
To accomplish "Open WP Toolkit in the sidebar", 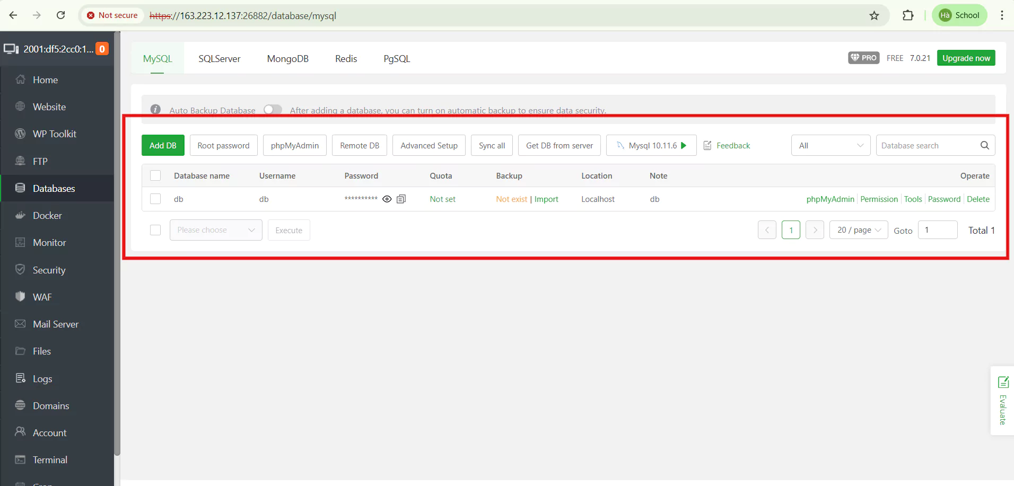I will tap(57, 134).
